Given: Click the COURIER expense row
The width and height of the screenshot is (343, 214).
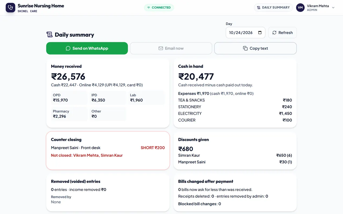Looking at the screenshot, I should click(x=235, y=120).
